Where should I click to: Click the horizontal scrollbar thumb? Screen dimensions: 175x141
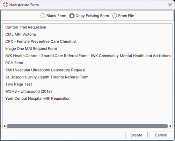point(87,126)
